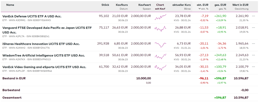The image size is (259, 102).
Task: Click current price 26,88 EUR
Action: click(x=183, y=28)
